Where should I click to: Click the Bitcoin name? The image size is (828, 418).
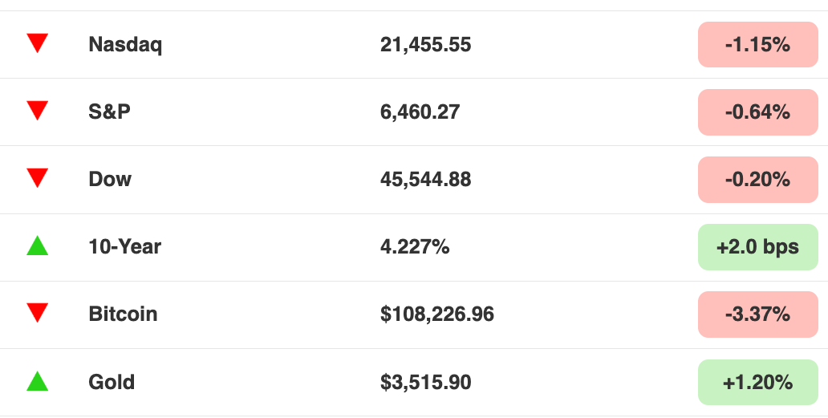123,314
